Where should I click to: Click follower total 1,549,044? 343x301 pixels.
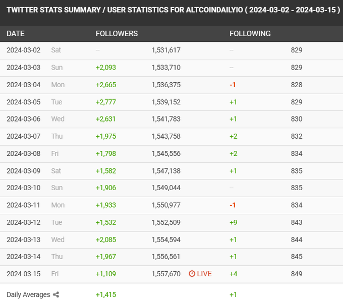click(x=166, y=188)
